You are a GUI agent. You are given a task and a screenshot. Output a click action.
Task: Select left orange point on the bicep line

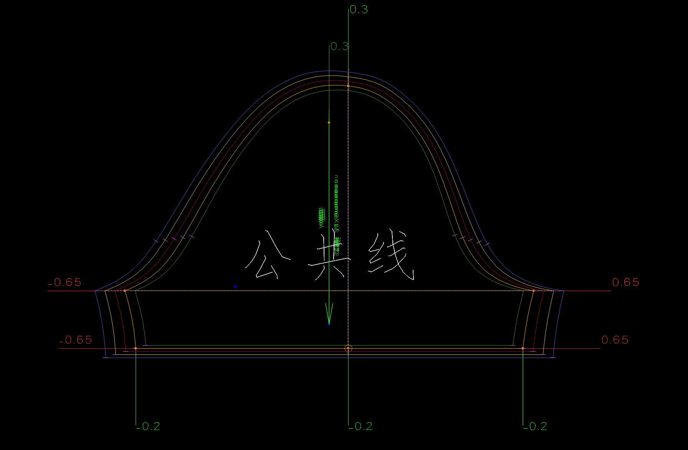[x=125, y=291]
